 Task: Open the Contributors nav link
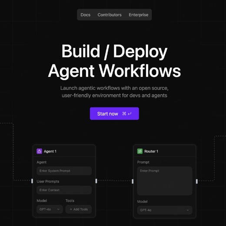click(x=110, y=15)
